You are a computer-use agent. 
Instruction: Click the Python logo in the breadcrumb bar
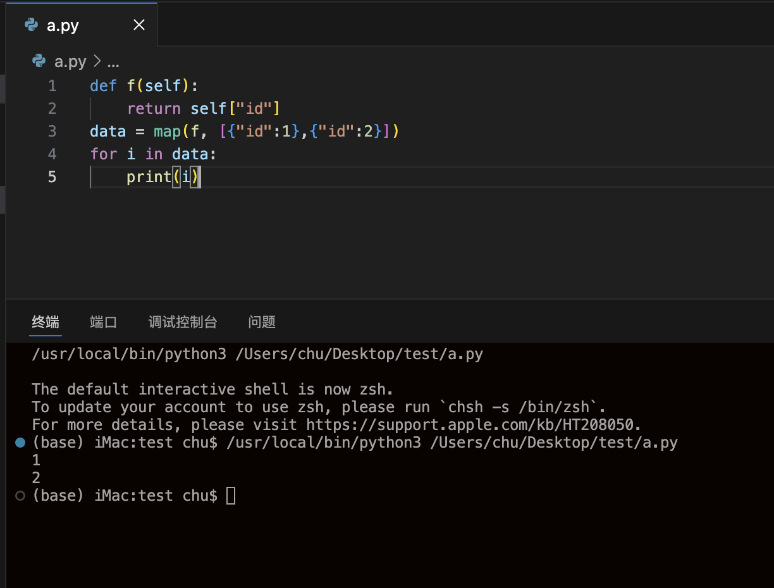click(x=39, y=61)
